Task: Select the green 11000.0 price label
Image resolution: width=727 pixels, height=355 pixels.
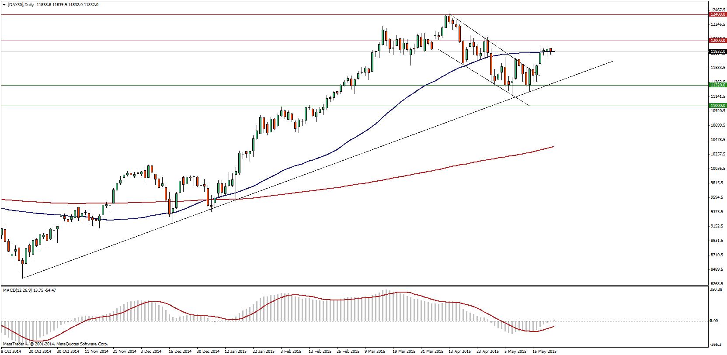Action: coord(718,106)
